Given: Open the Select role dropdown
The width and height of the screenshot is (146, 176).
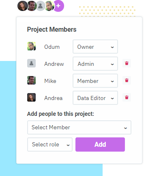Looking at the screenshot, I should pos(50,145).
